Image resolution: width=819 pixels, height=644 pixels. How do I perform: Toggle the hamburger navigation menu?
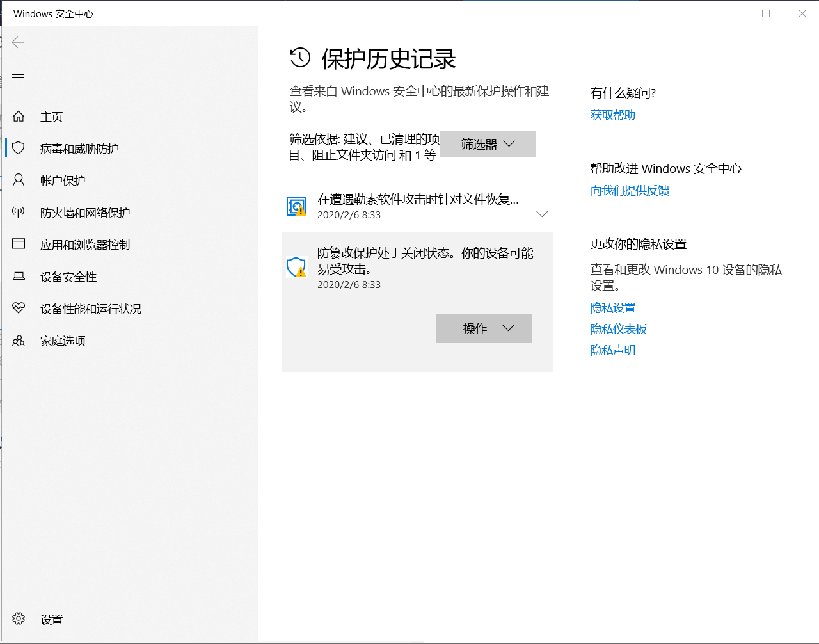[18, 78]
